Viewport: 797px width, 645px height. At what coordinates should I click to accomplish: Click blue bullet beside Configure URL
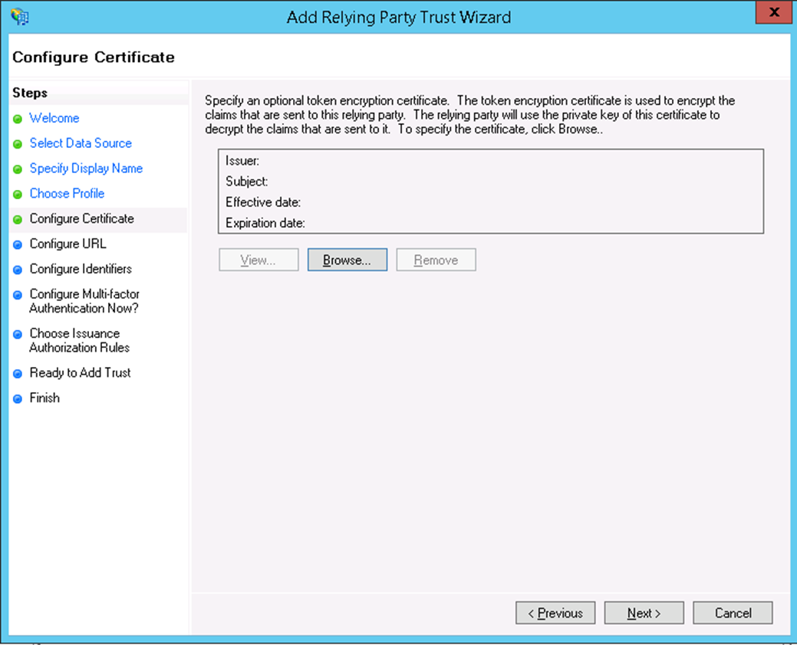pos(18,245)
